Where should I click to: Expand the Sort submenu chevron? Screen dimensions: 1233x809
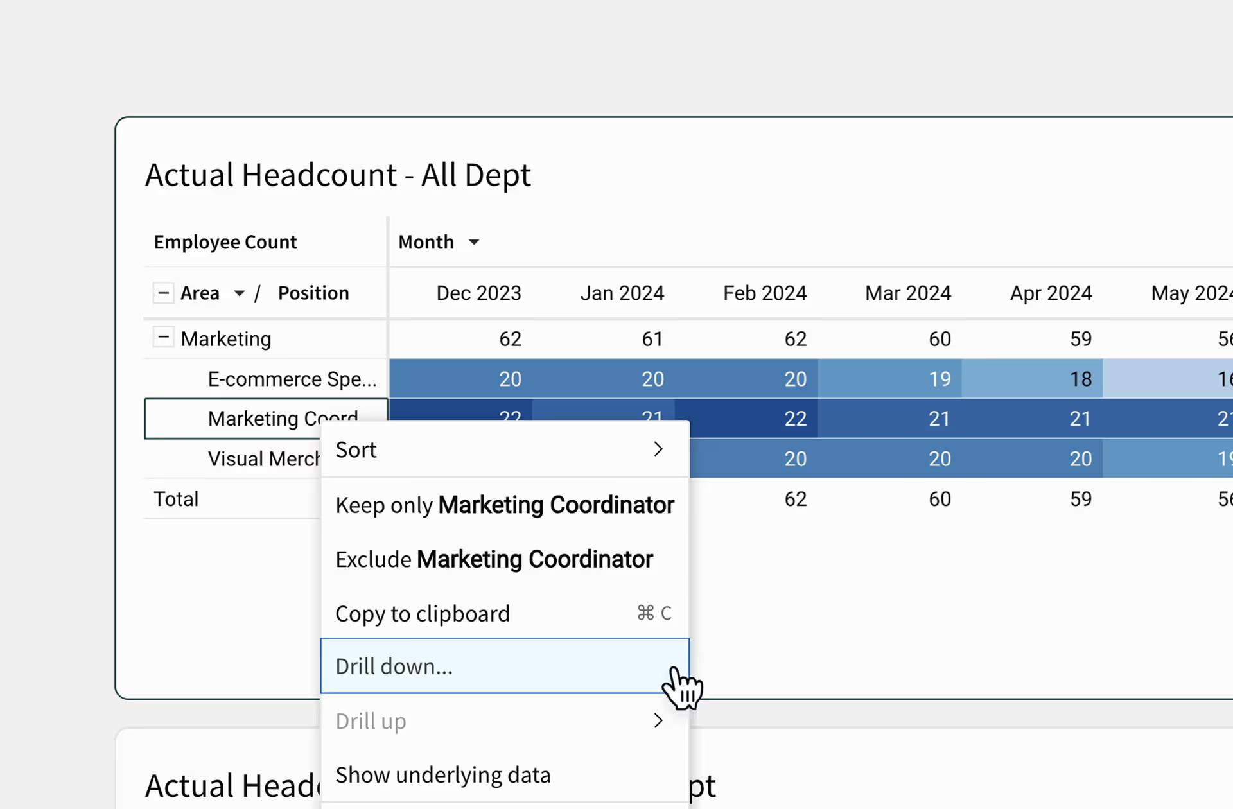click(x=658, y=449)
